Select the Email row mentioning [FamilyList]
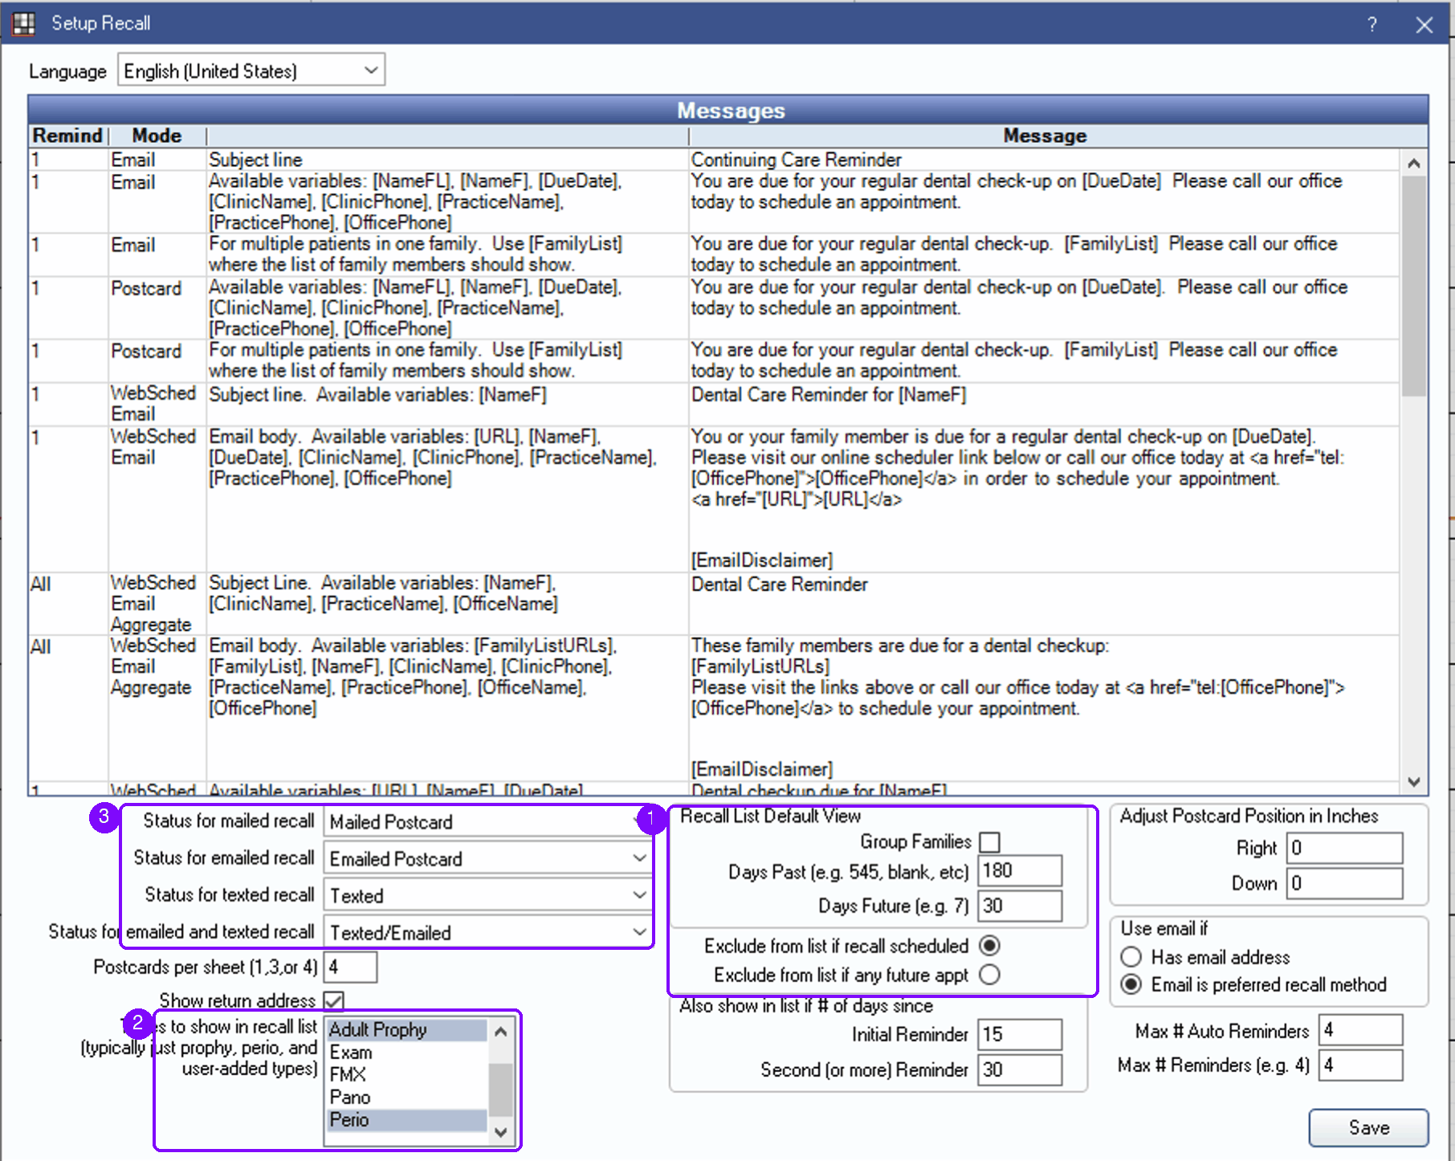The height and width of the screenshot is (1161, 1455). [715, 255]
